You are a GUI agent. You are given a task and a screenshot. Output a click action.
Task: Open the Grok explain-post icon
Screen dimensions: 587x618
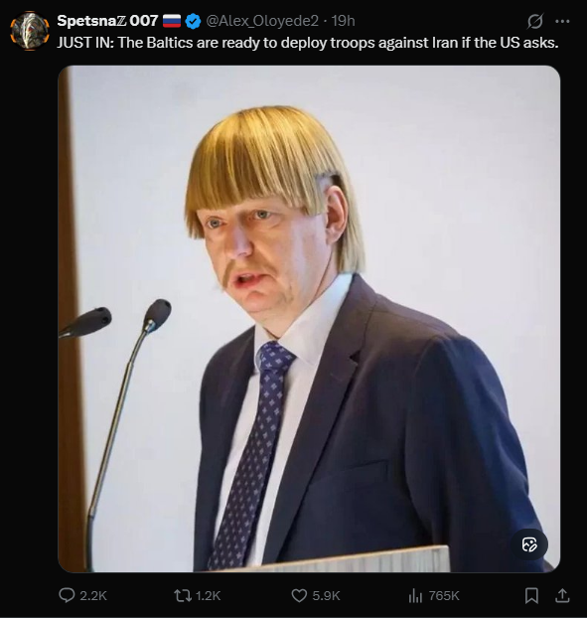(535, 21)
